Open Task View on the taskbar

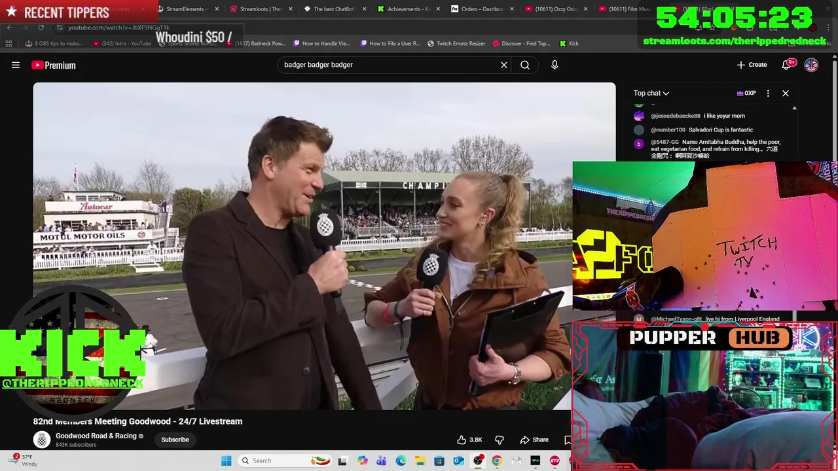tap(342, 461)
